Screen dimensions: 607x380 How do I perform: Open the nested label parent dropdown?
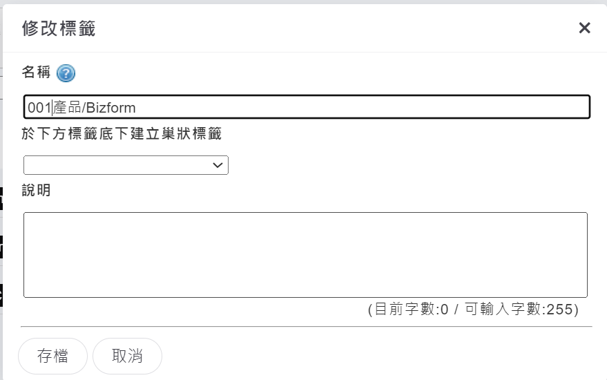126,165
